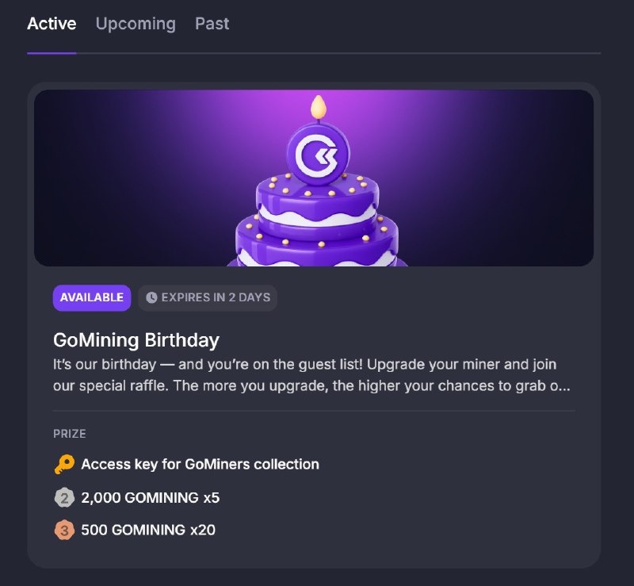The image size is (634, 586).
Task: Select the 500 GOMINING x20 prize
Action: pyautogui.click(x=148, y=530)
